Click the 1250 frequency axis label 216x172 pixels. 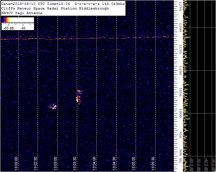(180, 7)
